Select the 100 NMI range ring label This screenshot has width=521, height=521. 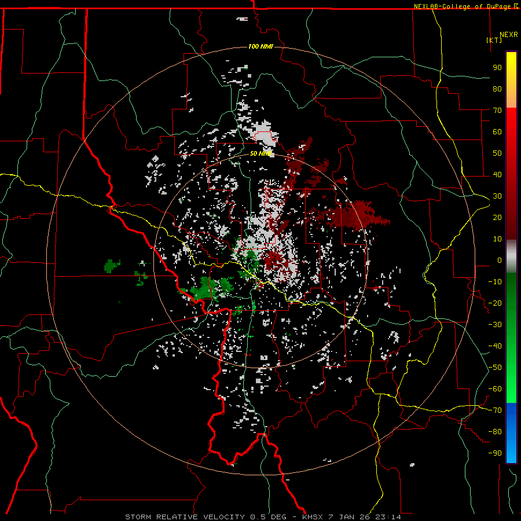(x=260, y=46)
